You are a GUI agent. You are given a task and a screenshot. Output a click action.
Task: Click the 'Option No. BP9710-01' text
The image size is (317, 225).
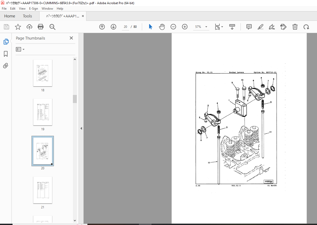point(265,72)
